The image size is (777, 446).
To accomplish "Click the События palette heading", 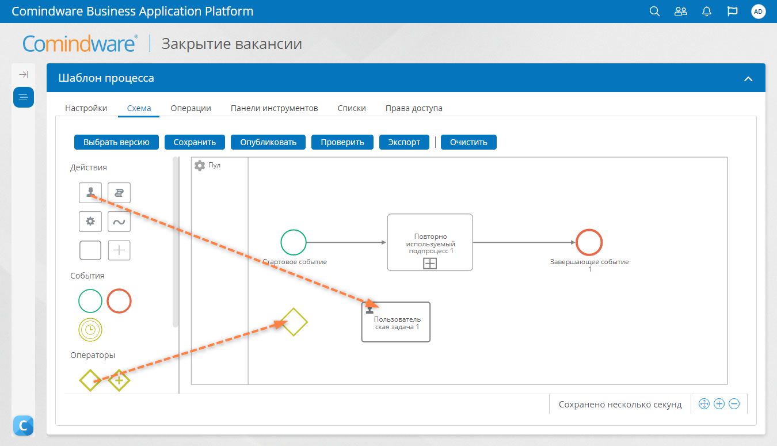I will (87, 276).
